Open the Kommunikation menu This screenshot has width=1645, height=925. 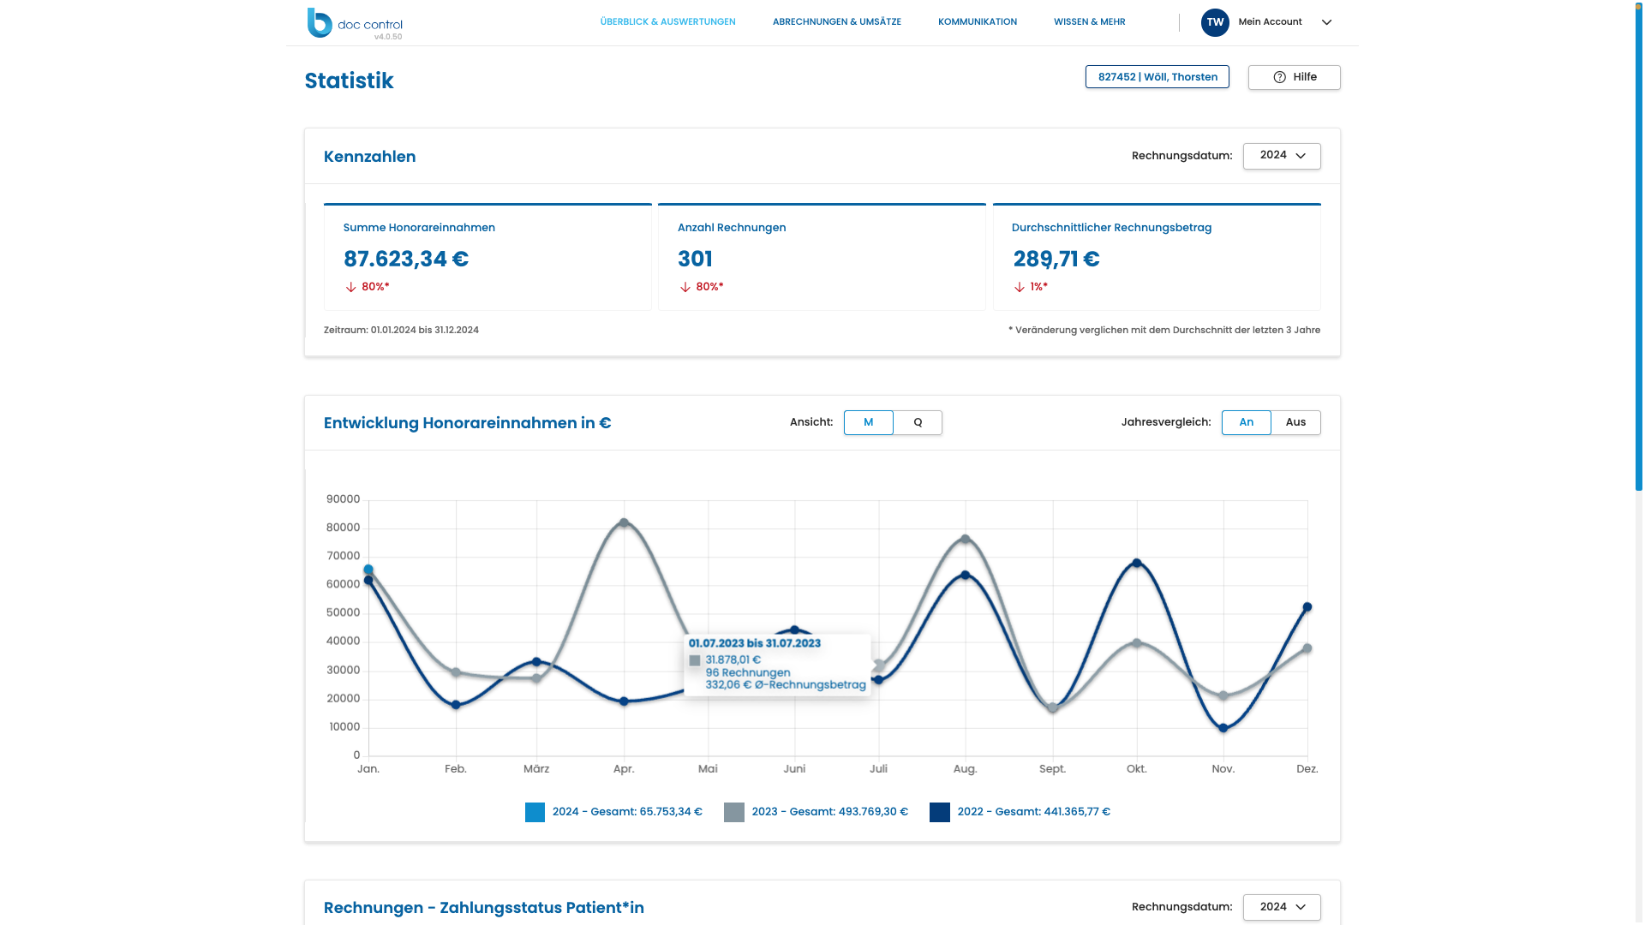(x=977, y=22)
